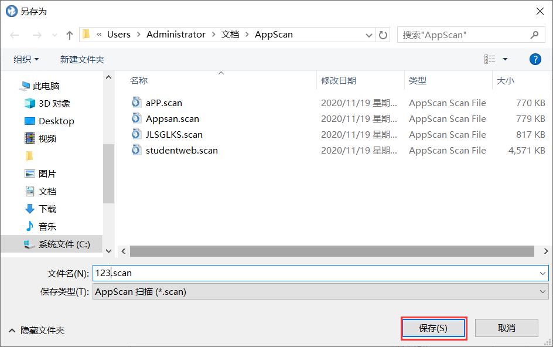
Task: Select 下载 label in navigation tree
Action: pos(47,209)
